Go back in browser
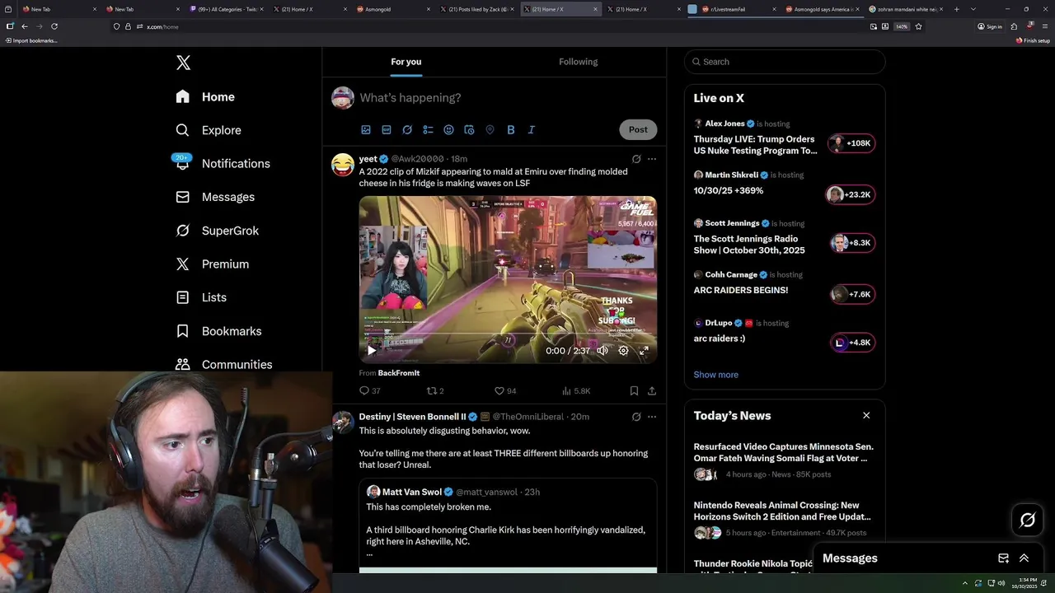1055x593 pixels. click(x=25, y=26)
